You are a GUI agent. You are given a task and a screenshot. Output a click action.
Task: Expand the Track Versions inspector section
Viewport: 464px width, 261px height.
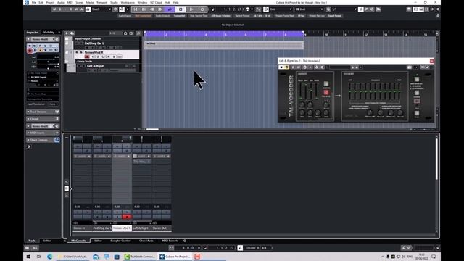click(x=43, y=112)
